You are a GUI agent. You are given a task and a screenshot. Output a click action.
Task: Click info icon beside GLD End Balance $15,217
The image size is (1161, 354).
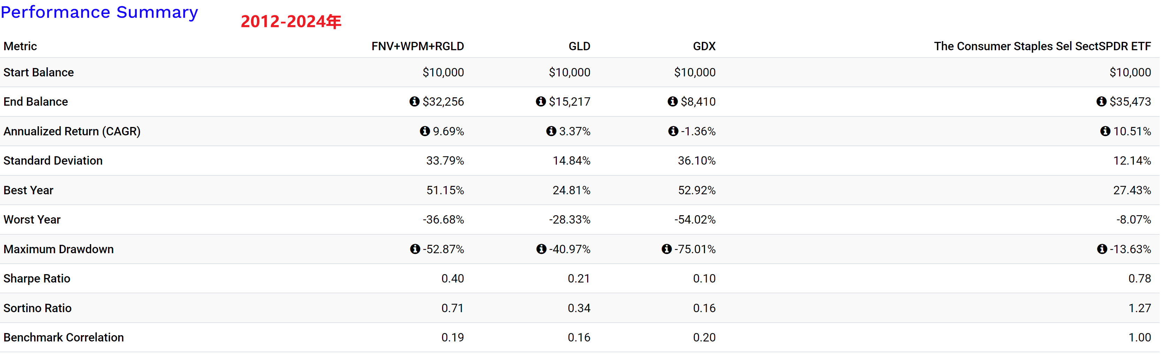coord(541,101)
